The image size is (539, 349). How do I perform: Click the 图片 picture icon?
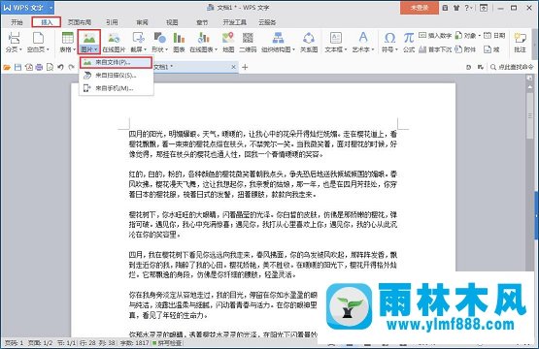tap(89, 38)
